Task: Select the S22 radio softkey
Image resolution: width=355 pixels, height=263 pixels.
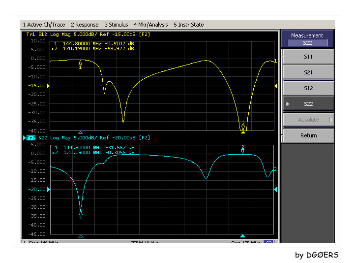Action: coord(308,104)
